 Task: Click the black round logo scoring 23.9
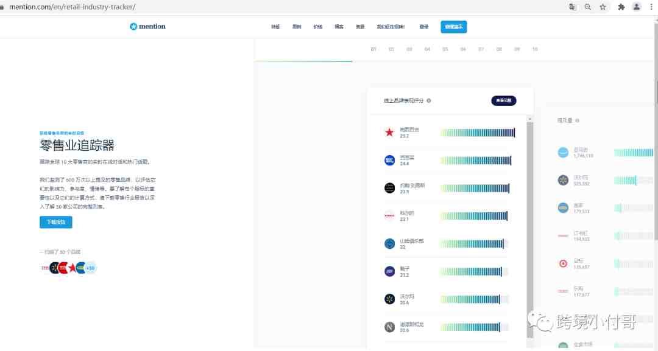click(x=389, y=187)
